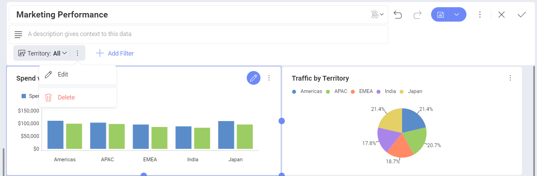Expand the add visualization dropdown arrow

pyautogui.click(x=457, y=14)
